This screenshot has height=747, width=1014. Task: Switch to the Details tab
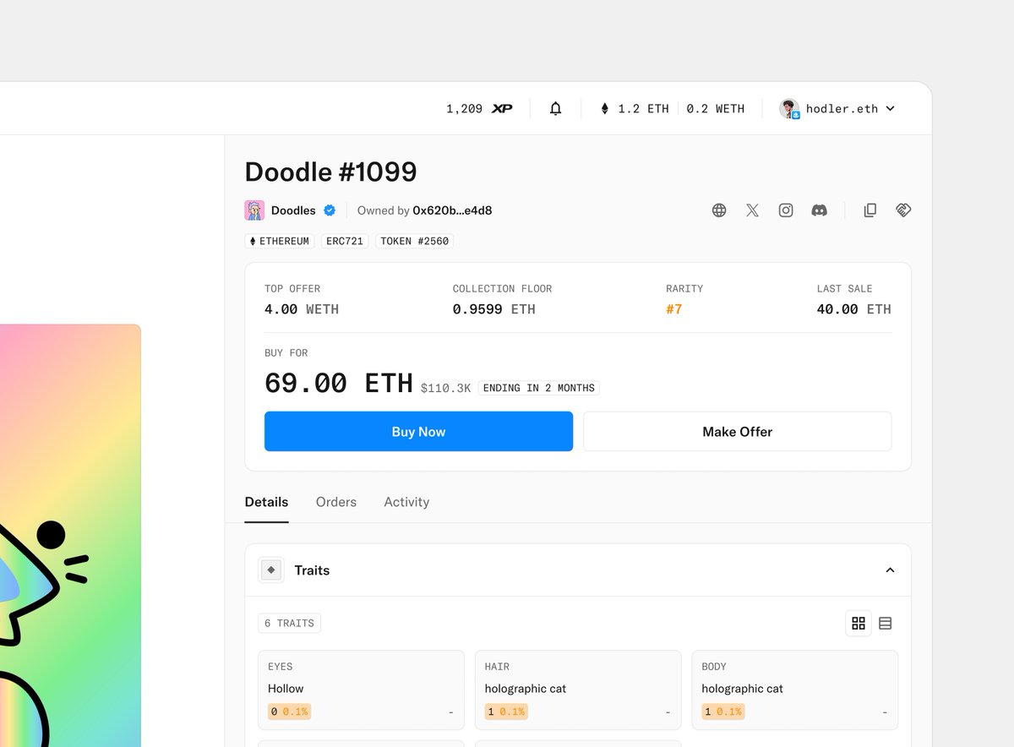266,502
